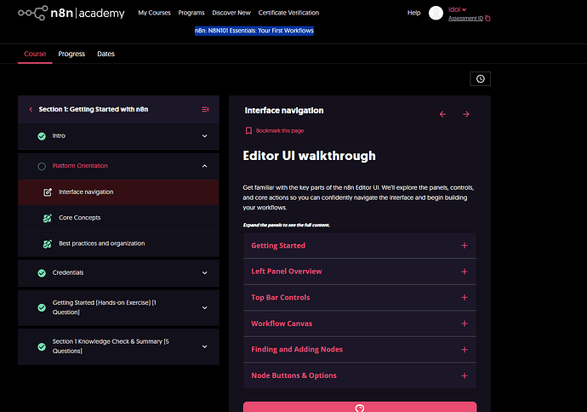This screenshot has width=587, height=412.
Task: Expand Getting Started Hands-on Exercise chevron
Action: (205, 307)
